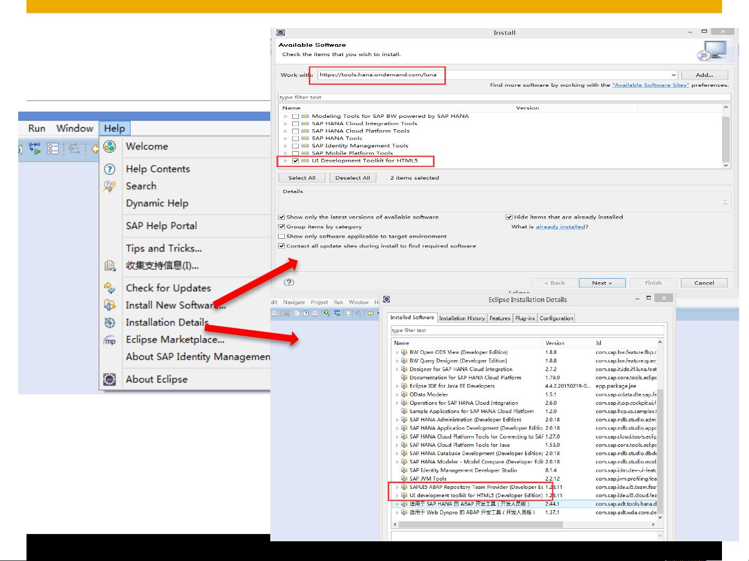Switch to the Installation History tab
749x561 pixels.
[462, 318]
